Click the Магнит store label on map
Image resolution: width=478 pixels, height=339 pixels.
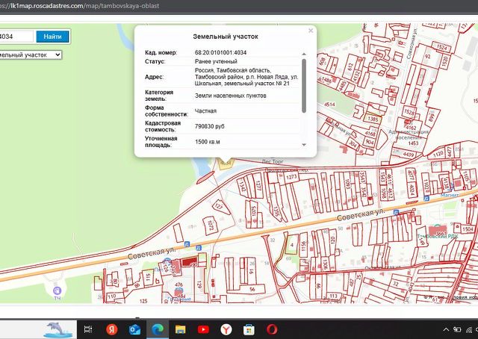pyautogui.click(x=450, y=196)
